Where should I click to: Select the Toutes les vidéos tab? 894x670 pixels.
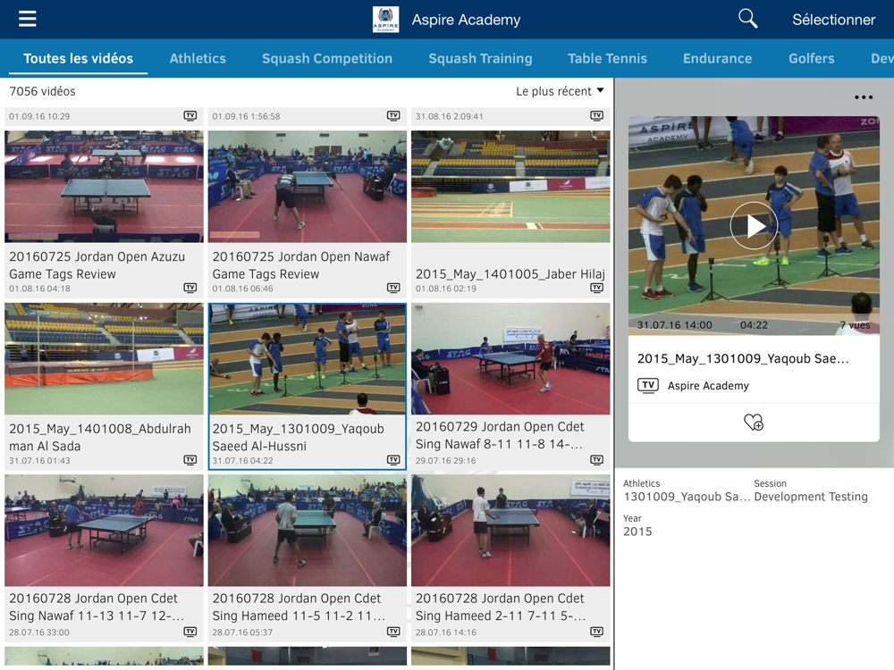78,58
